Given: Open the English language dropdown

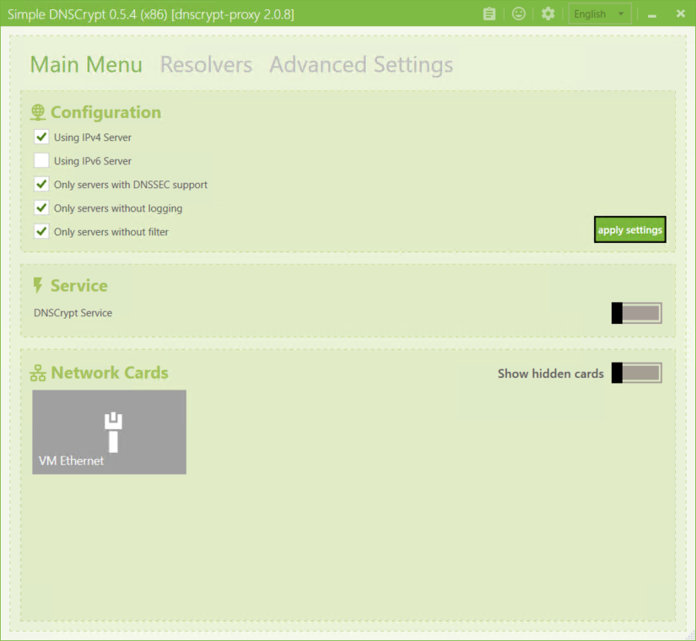Looking at the screenshot, I should tap(599, 13).
